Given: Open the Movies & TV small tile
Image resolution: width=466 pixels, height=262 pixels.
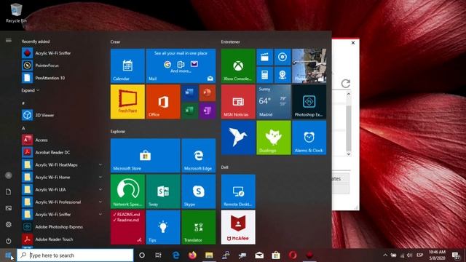Looking at the screenshot, I should tap(264, 57).
